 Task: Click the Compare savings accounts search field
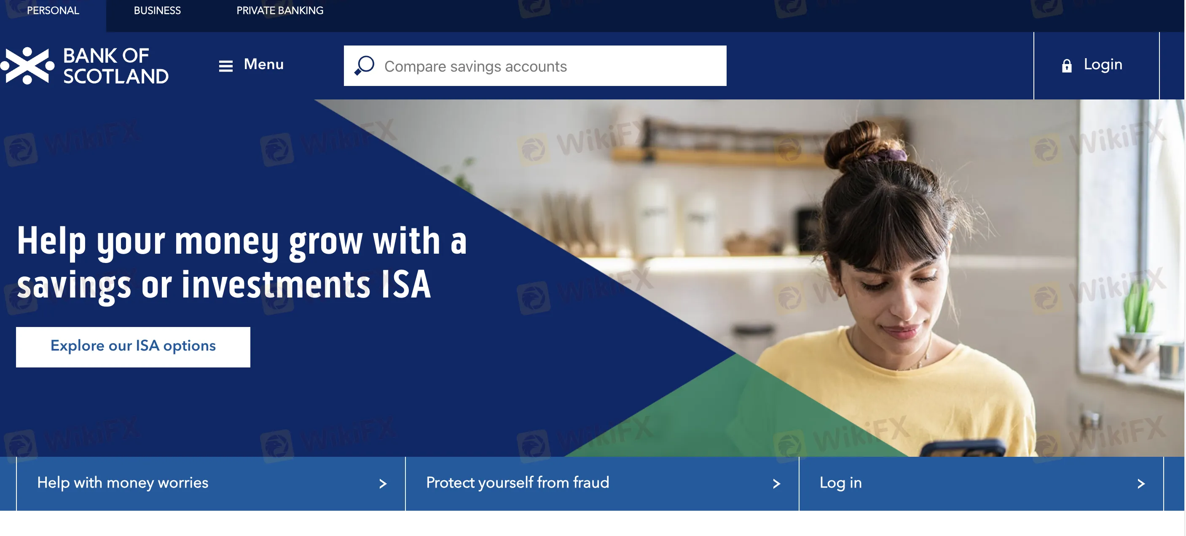[535, 66]
